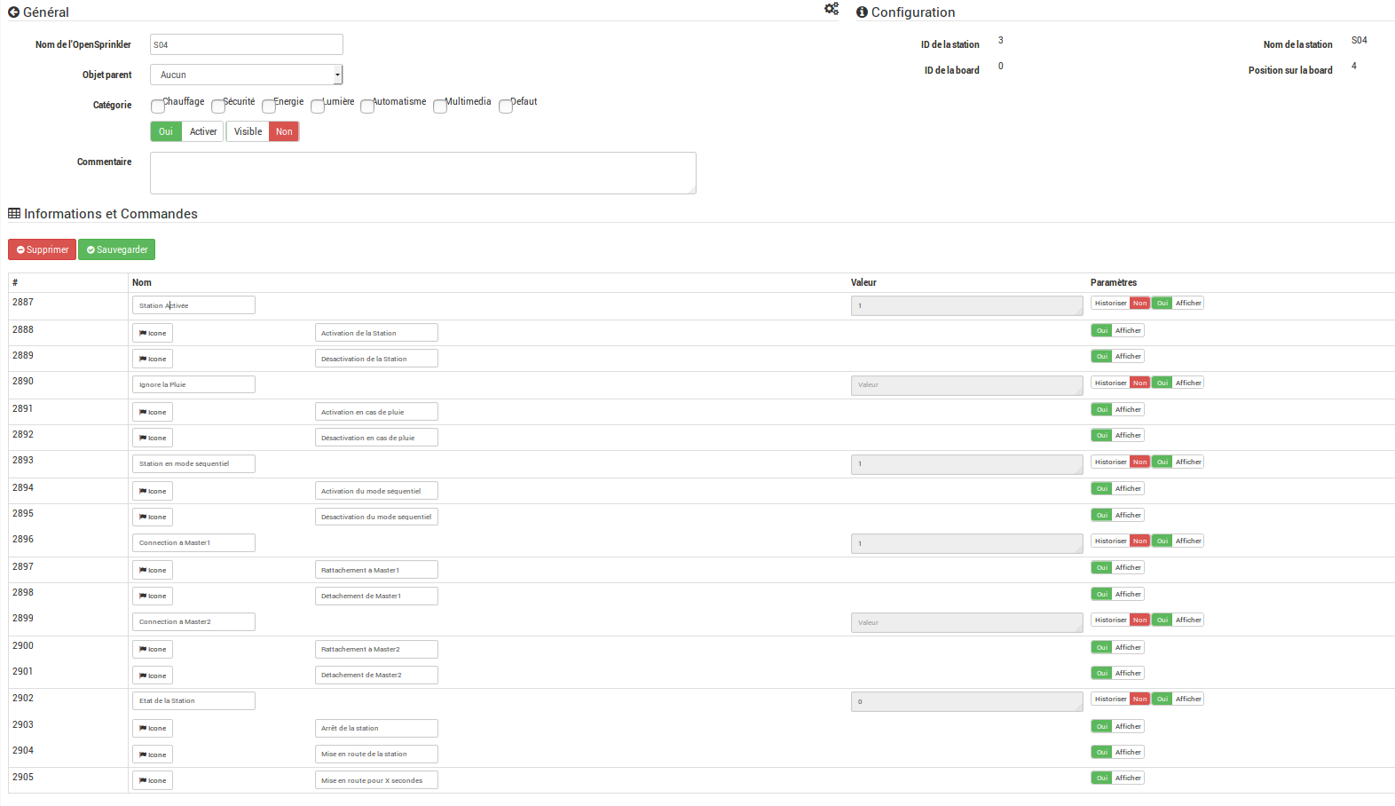Screen dimensions: 1395x806
Task: Click the Icone flag button in row 2898
Action: [x=153, y=596]
